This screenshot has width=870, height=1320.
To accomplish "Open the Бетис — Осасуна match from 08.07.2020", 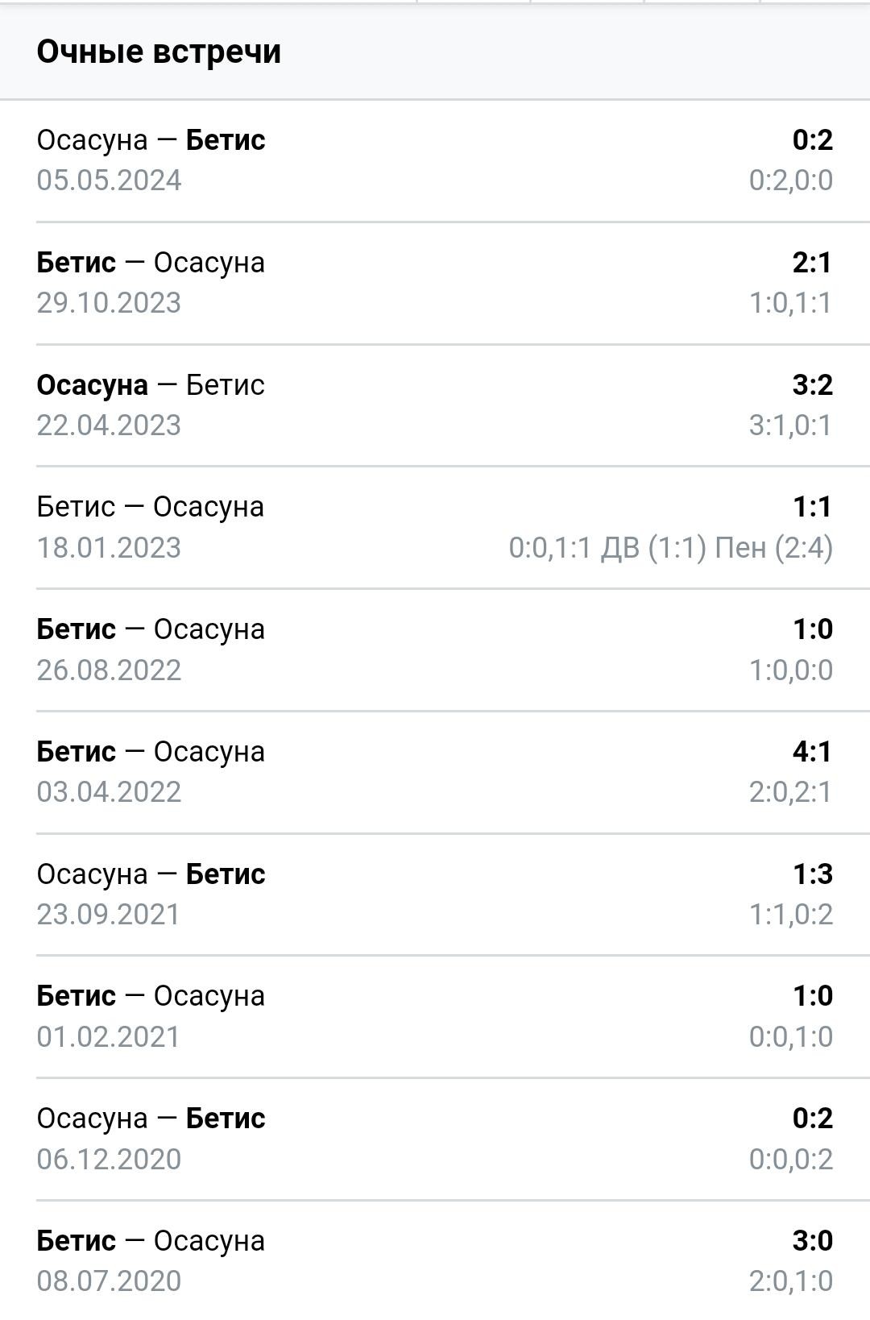I will 435,1260.
